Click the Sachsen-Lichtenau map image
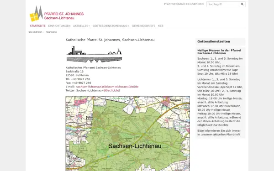274x171 pixels. [128, 134]
